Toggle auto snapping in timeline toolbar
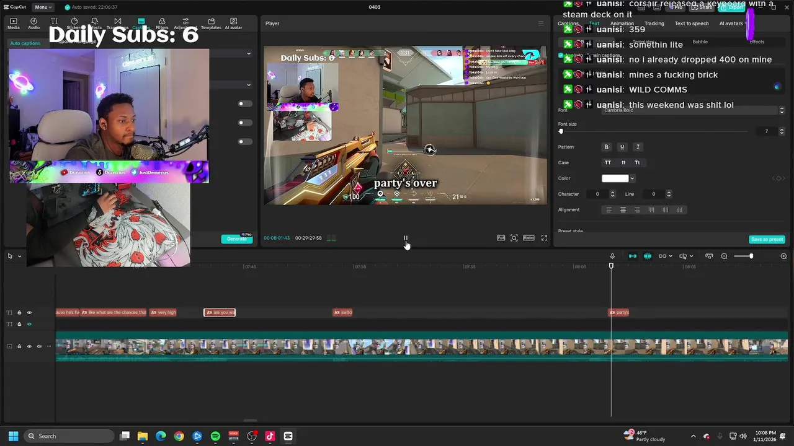The height and width of the screenshot is (446, 794). pos(648,256)
